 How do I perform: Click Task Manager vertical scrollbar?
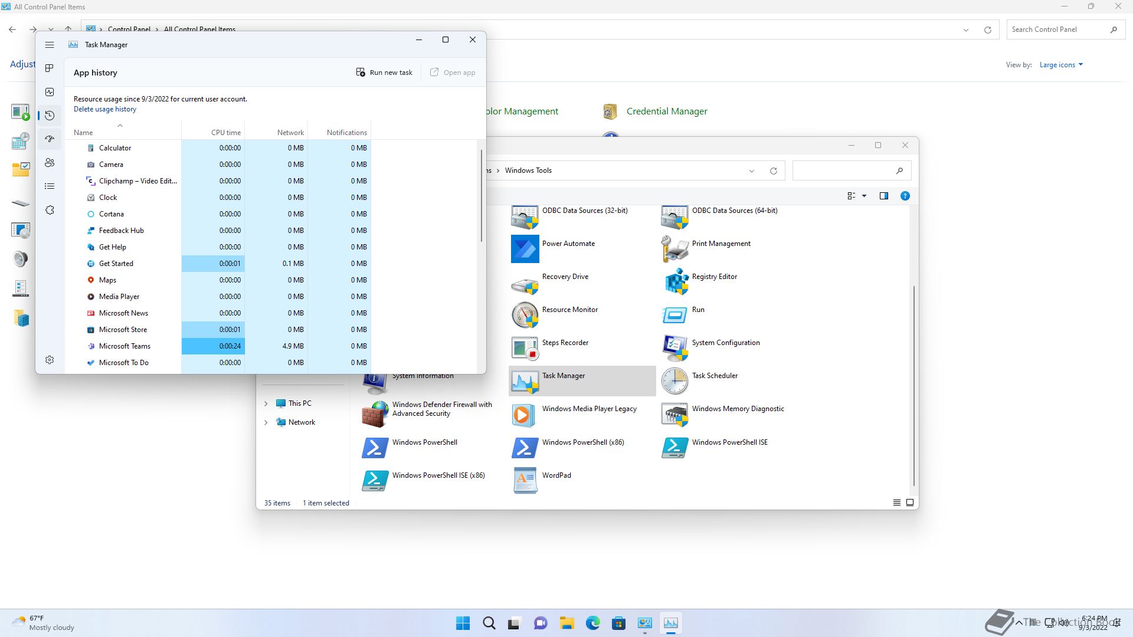482,196
